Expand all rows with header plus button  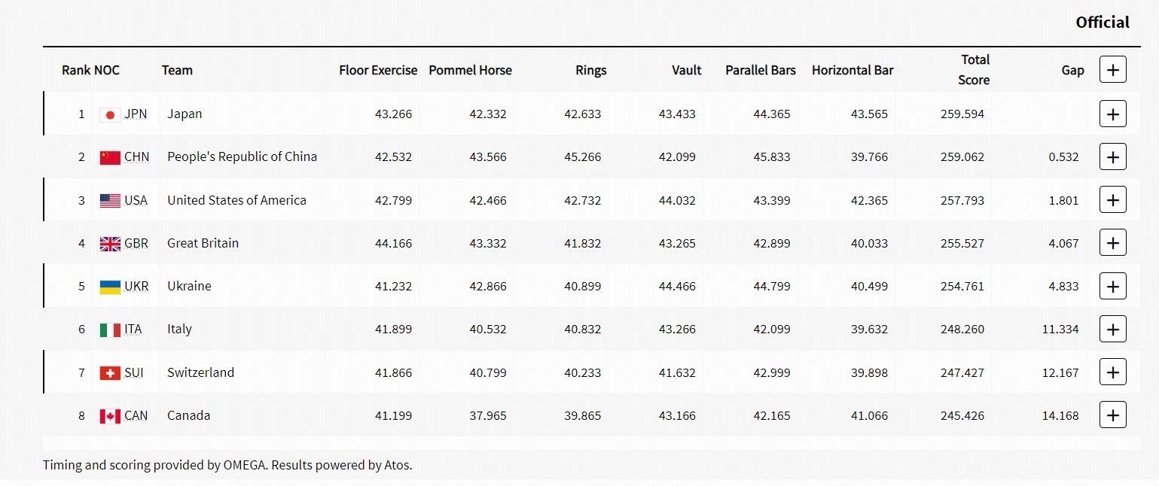click(x=1112, y=70)
